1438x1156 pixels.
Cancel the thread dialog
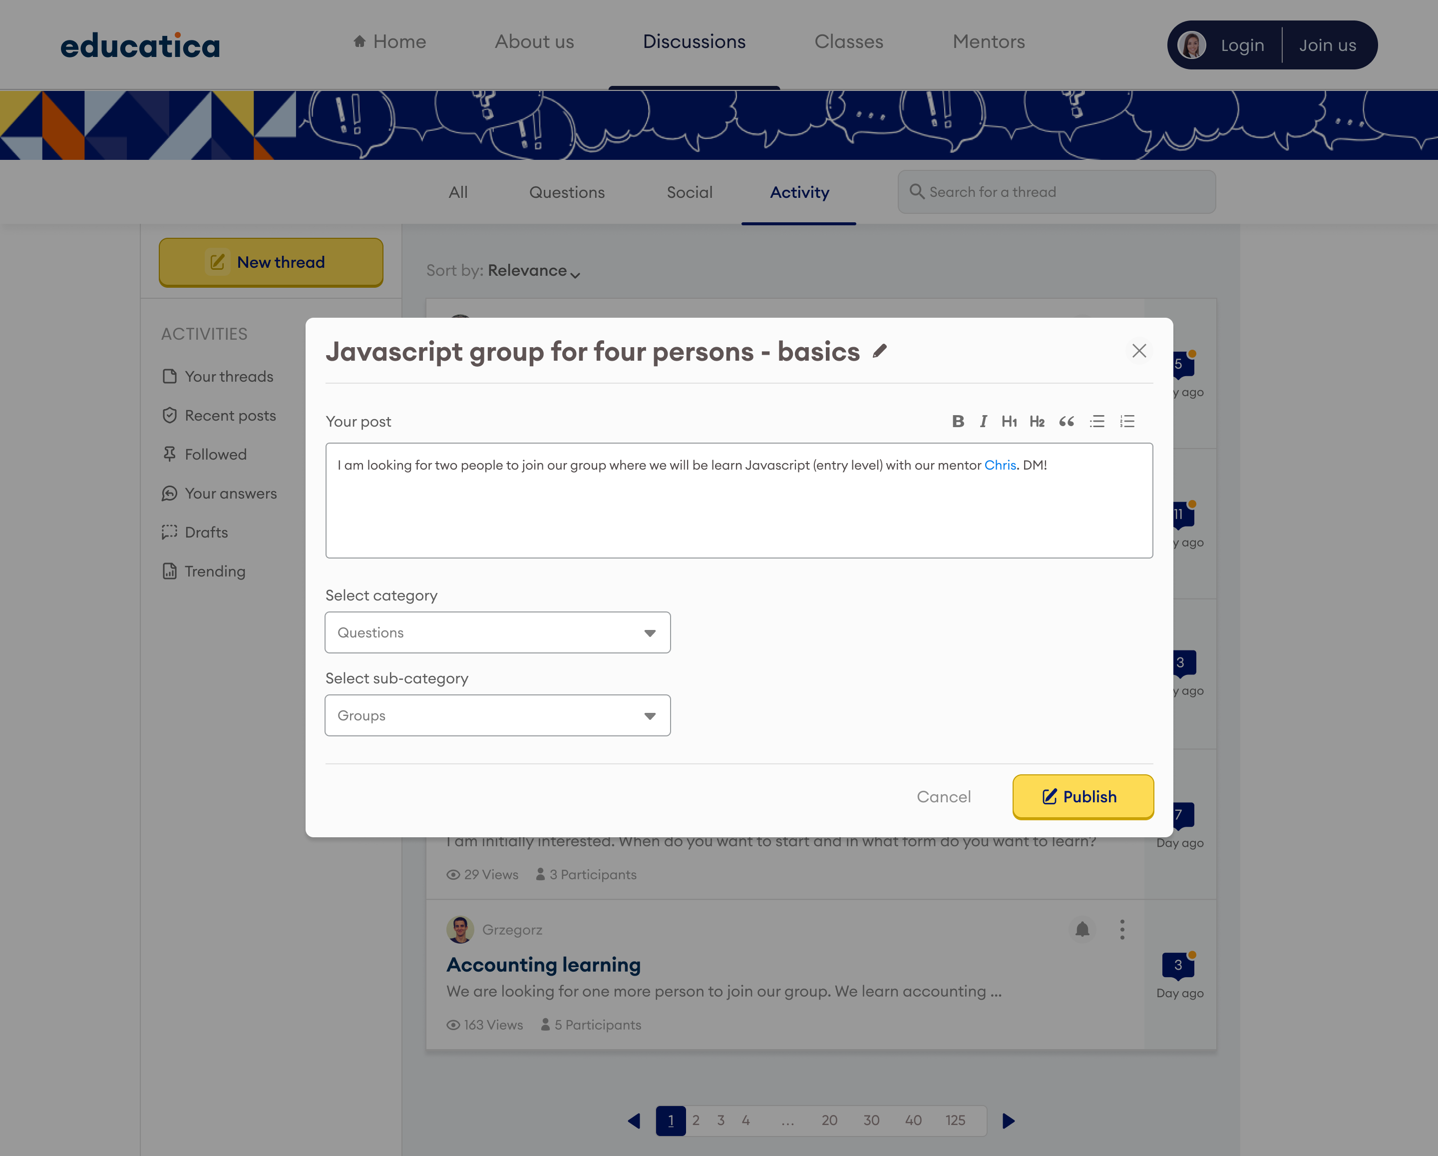coord(943,796)
